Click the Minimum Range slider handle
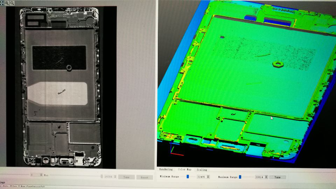 pyautogui.click(x=188, y=177)
